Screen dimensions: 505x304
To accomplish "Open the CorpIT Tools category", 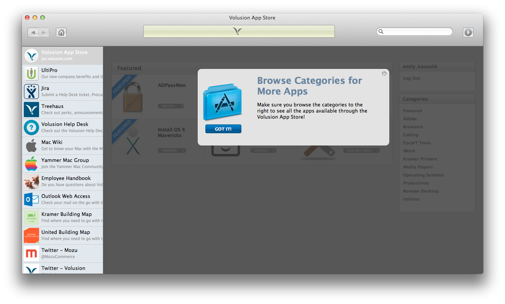I will [x=417, y=143].
